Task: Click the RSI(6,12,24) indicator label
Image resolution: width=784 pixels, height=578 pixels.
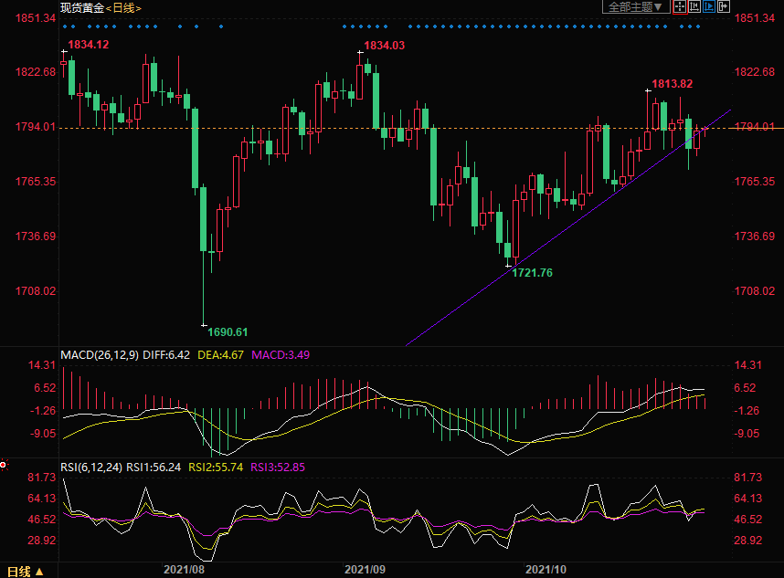Action: click(91, 467)
